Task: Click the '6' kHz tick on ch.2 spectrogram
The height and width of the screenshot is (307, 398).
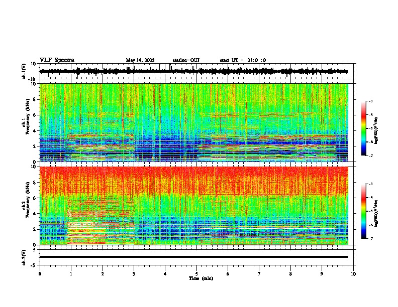Action: click(35, 198)
